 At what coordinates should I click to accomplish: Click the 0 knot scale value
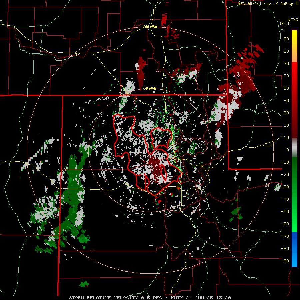pyautogui.click(x=288, y=150)
